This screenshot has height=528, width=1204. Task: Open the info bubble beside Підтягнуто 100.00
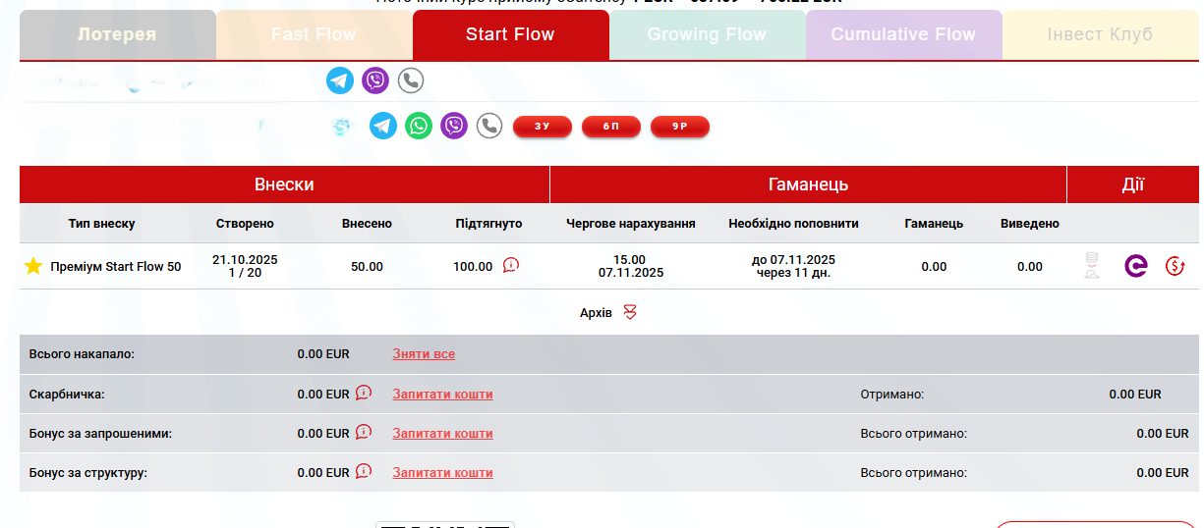(510, 265)
